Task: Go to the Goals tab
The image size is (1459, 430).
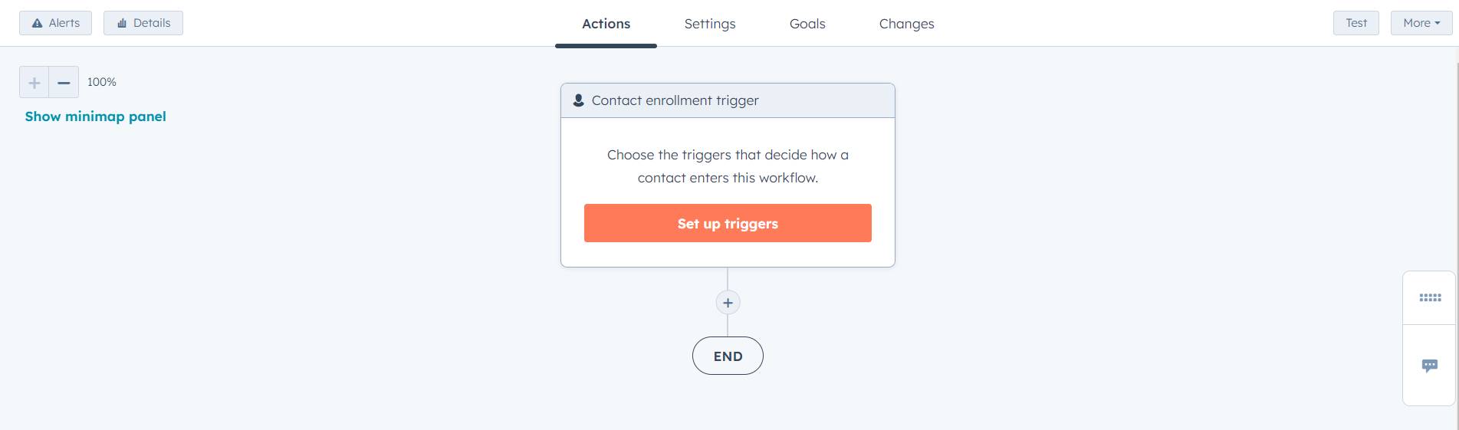Action: pyautogui.click(x=807, y=24)
